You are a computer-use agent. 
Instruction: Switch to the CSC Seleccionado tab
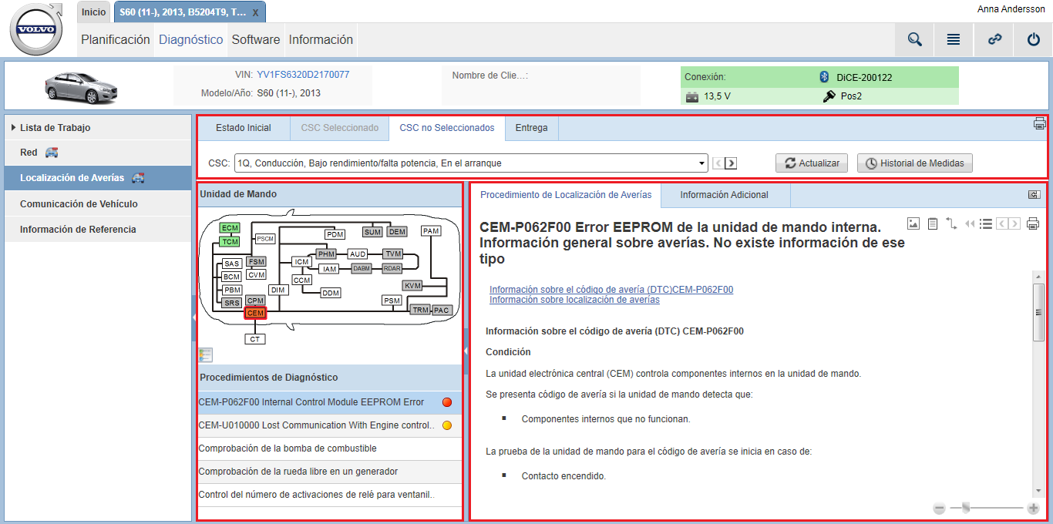tap(339, 128)
